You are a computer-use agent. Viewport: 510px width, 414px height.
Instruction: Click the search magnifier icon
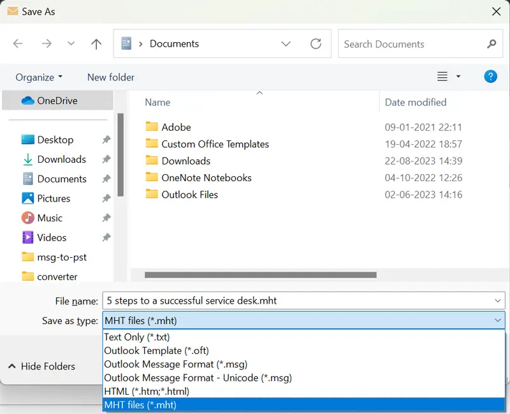[x=491, y=44]
